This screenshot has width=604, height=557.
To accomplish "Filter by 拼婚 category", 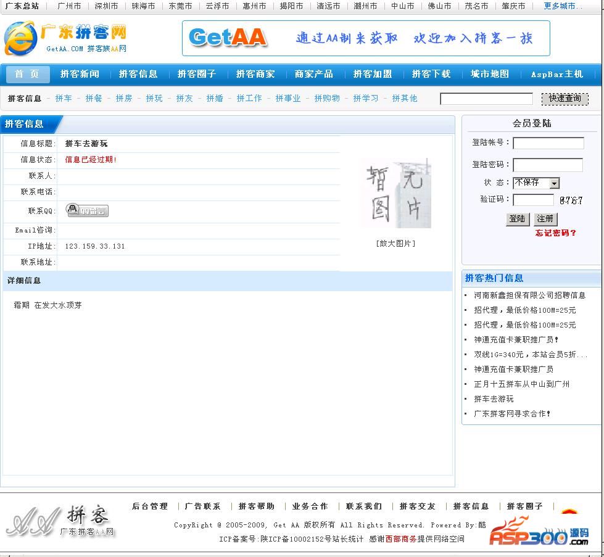I will pyautogui.click(x=215, y=98).
